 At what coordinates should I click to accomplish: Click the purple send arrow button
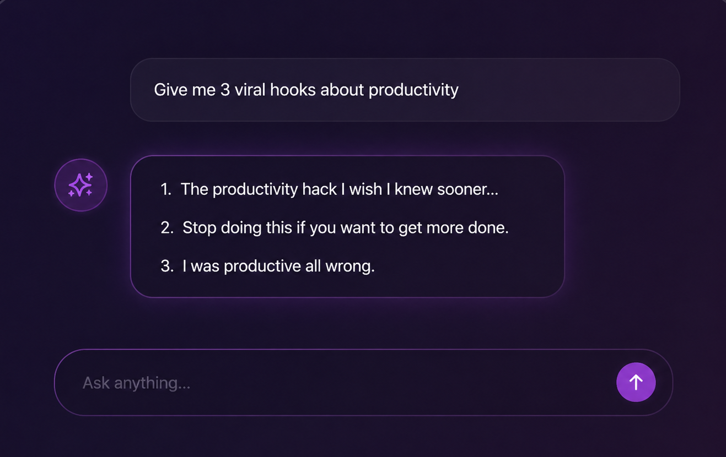pyautogui.click(x=636, y=382)
